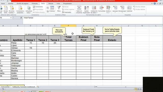Click the macro record icon in status bar
The height and width of the screenshot is (92, 163).
3,89
